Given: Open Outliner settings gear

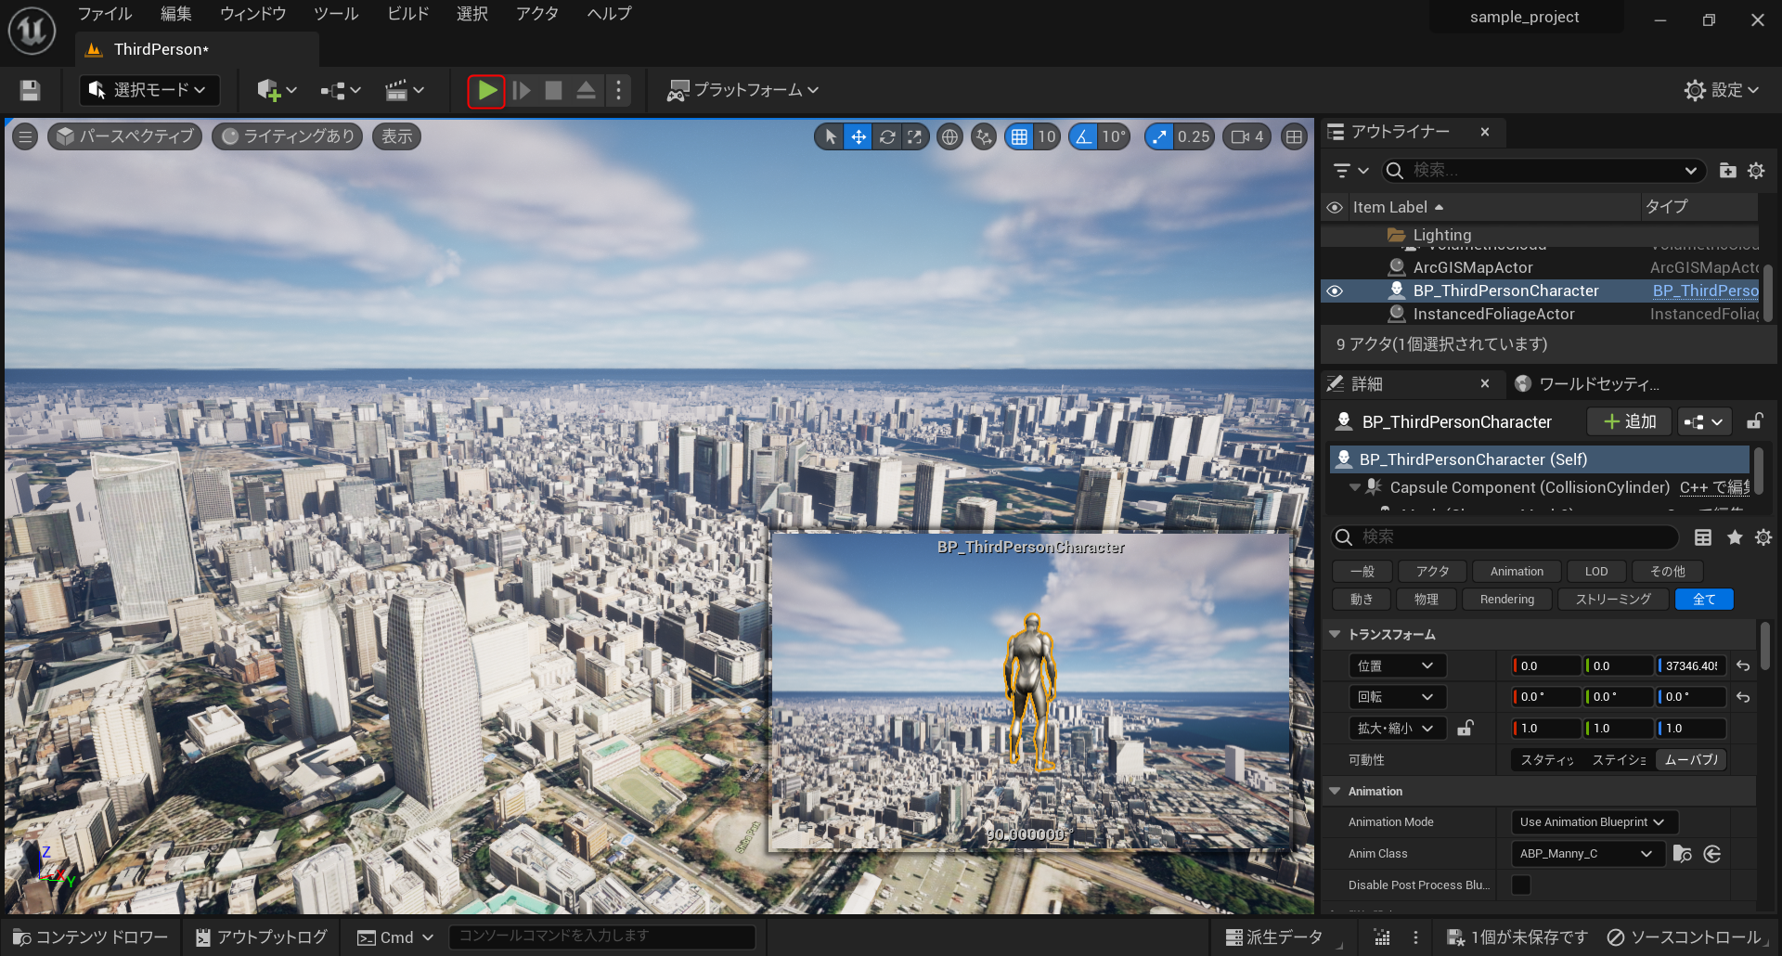Looking at the screenshot, I should 1756,171.
